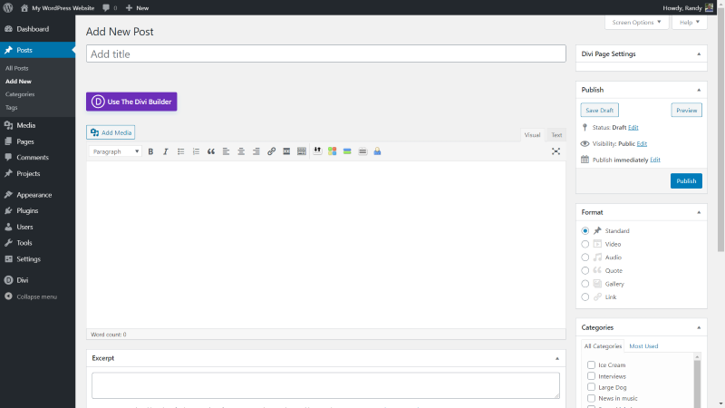Align text center

coord(241,151)
